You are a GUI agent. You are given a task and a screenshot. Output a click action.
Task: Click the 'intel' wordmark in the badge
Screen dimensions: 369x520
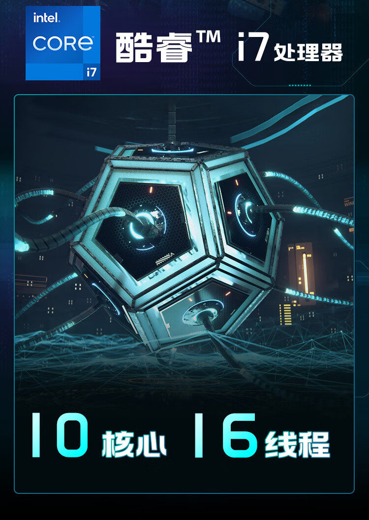pos(46,18)
